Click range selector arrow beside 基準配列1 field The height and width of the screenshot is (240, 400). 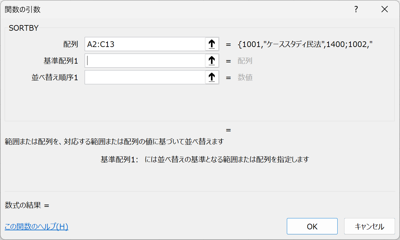coord(212,60)
